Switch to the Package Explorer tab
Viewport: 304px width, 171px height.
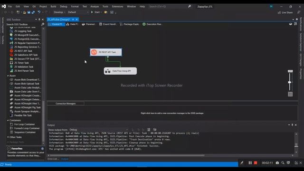(130, 24)
